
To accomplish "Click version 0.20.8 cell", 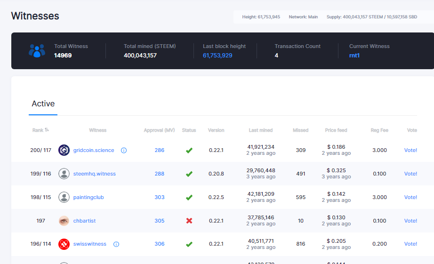I will coord(216,174).
